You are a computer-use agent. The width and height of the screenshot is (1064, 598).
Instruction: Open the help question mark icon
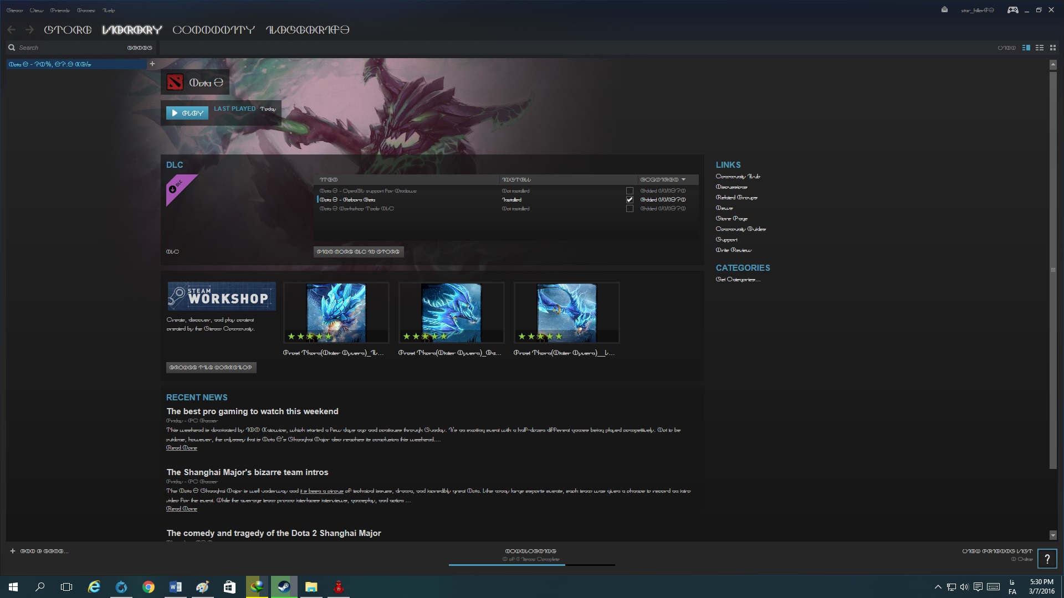tap(1047, 559)
